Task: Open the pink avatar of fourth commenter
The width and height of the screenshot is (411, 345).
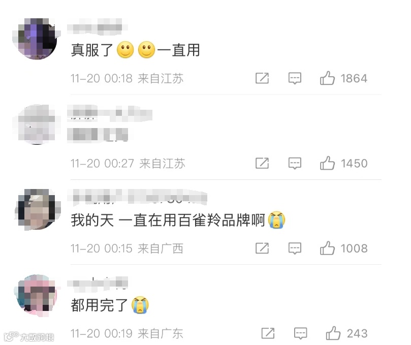Action: point(37,295)
